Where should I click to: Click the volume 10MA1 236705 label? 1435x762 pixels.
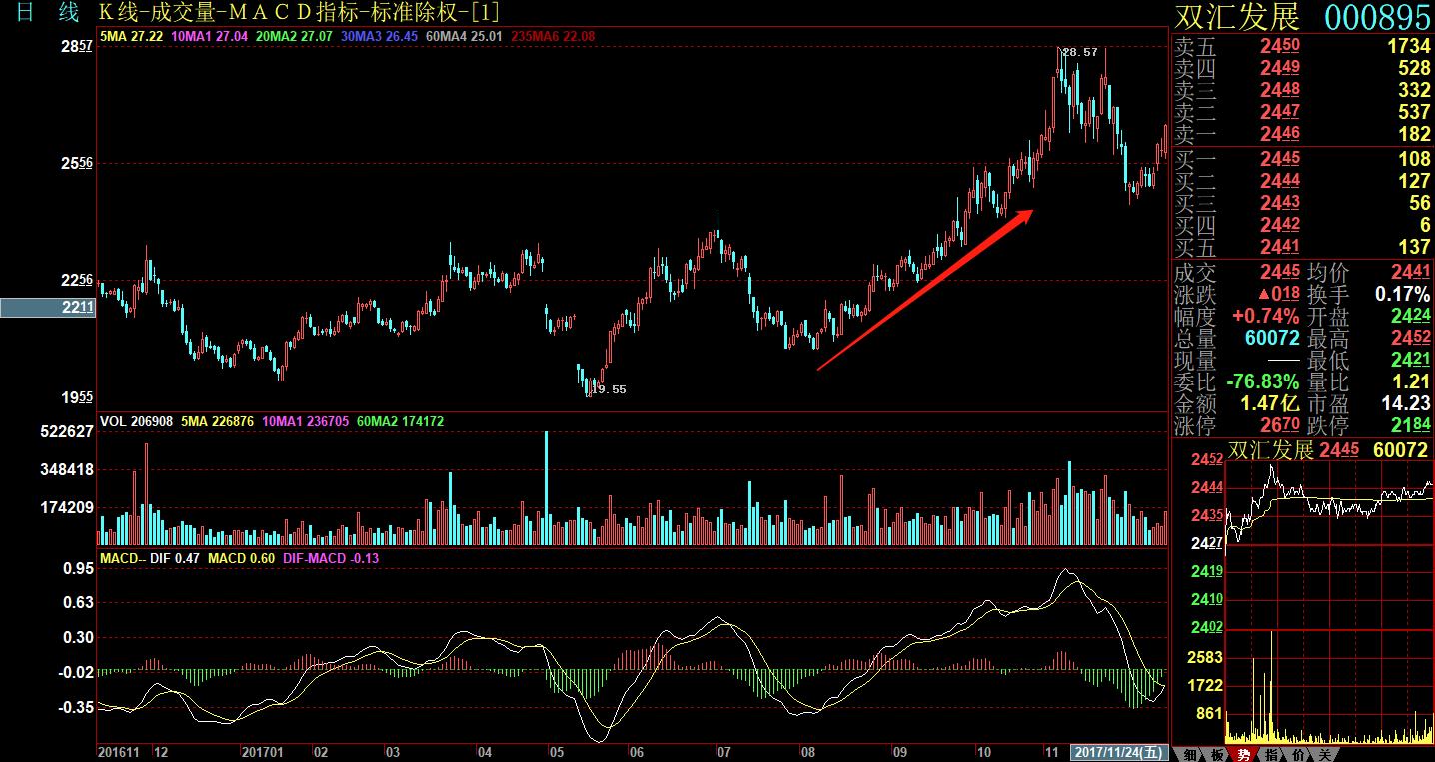[x=306, y=421]
